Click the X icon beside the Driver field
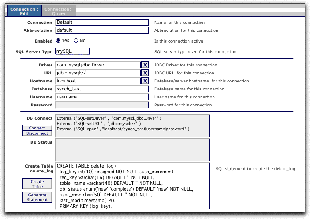 click(x=145, y=65)
